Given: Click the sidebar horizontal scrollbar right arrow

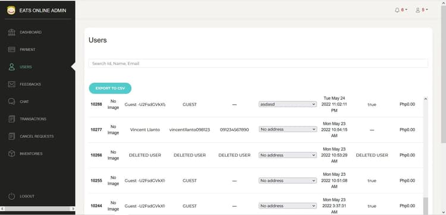Looking at the screenshot, I should click(x=73, y=208).
